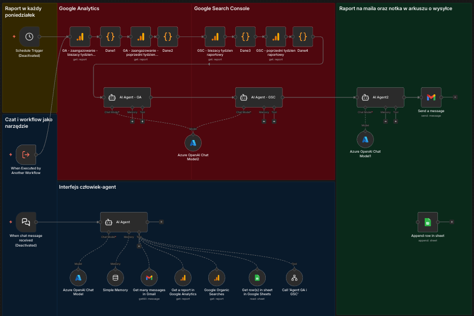This screenshot has width=474, height=316.
Task: Add Tool to AI Agent2
Action: coord(396,121)
